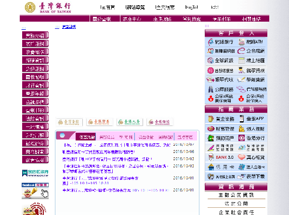Viewport: 289px width, 215px height.
Task: Click the heart icon for 真心相貸
Action: click(241, 157)
